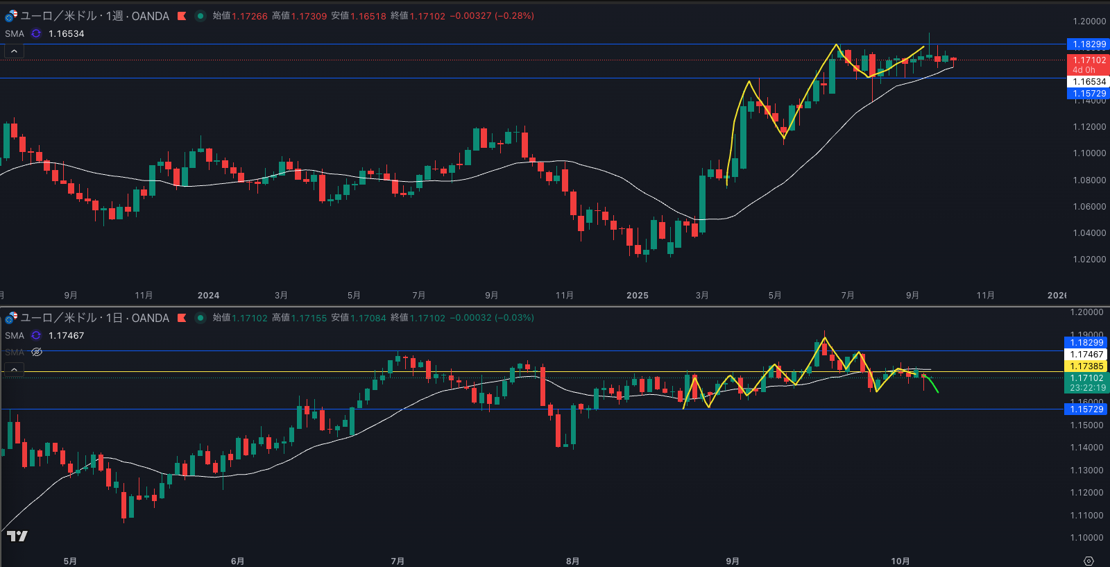
Task: Click the TradingView logo in bottom-left corner
Action: pyautogui.click(x=17, y=536)
